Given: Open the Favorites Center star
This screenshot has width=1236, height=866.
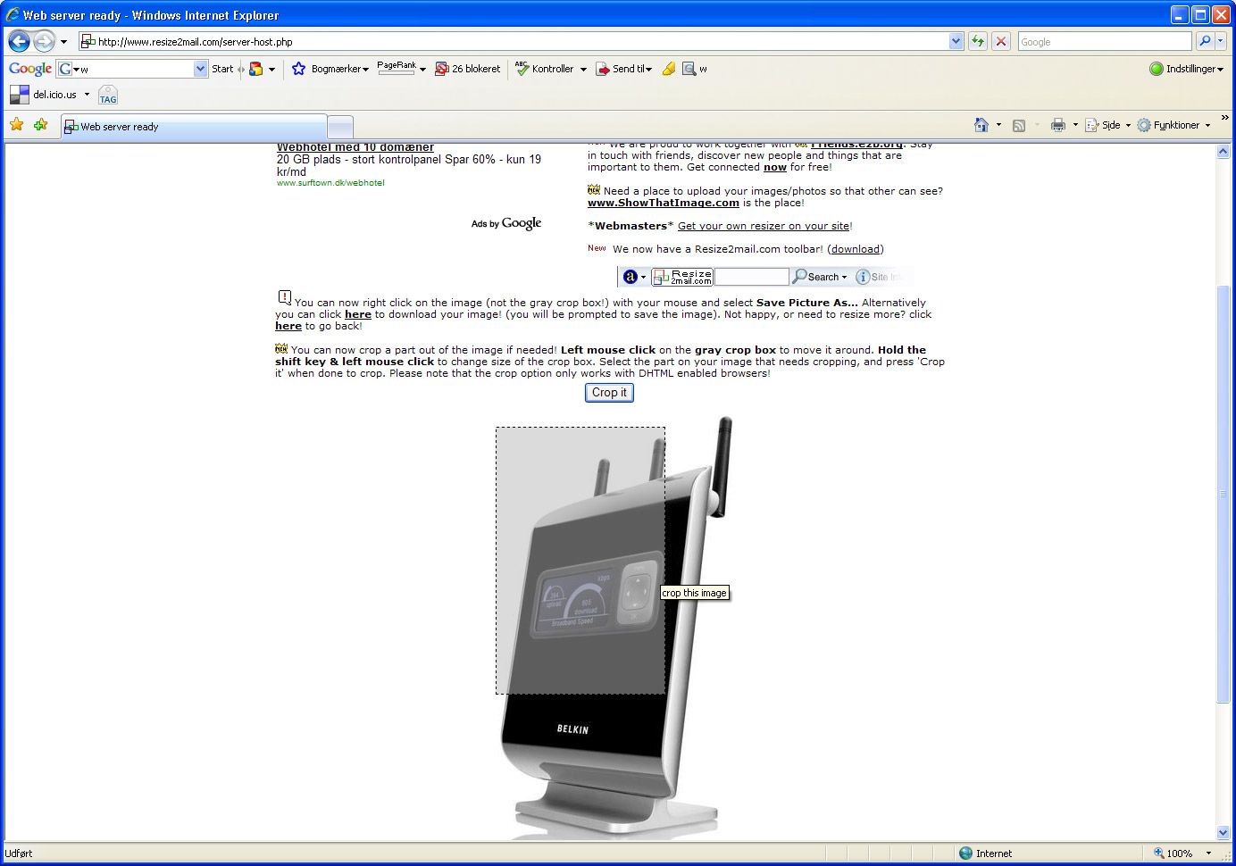Looking at the screenshot, I should pos(16,125).
